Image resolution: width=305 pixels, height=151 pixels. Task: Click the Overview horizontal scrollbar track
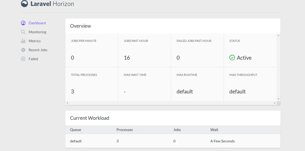coord(170,103)
